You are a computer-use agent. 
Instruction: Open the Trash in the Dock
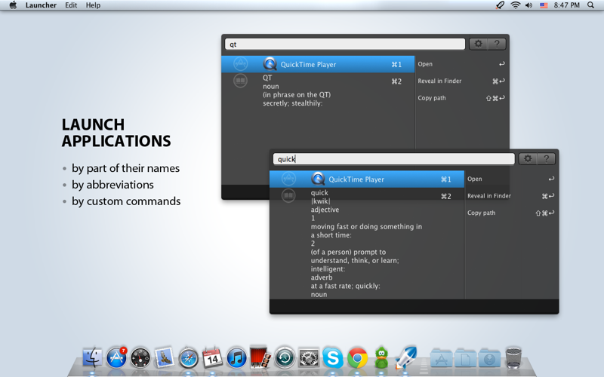(x=513, y=357)
